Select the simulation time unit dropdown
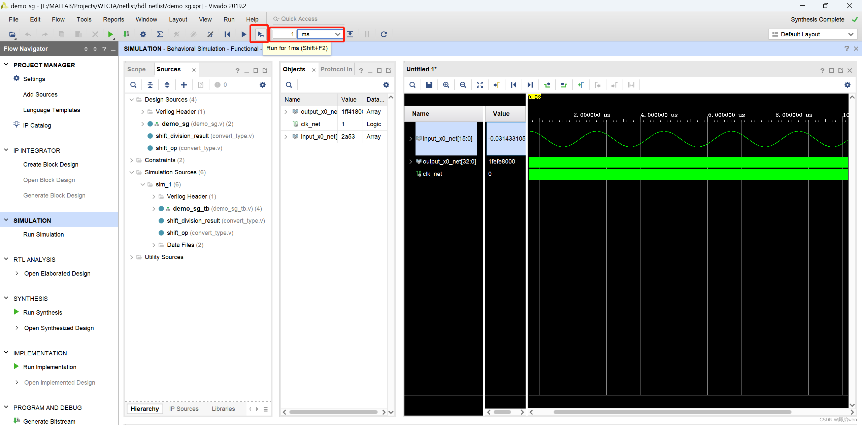Viewport: 862px width, 425px height. click(320, 34)
